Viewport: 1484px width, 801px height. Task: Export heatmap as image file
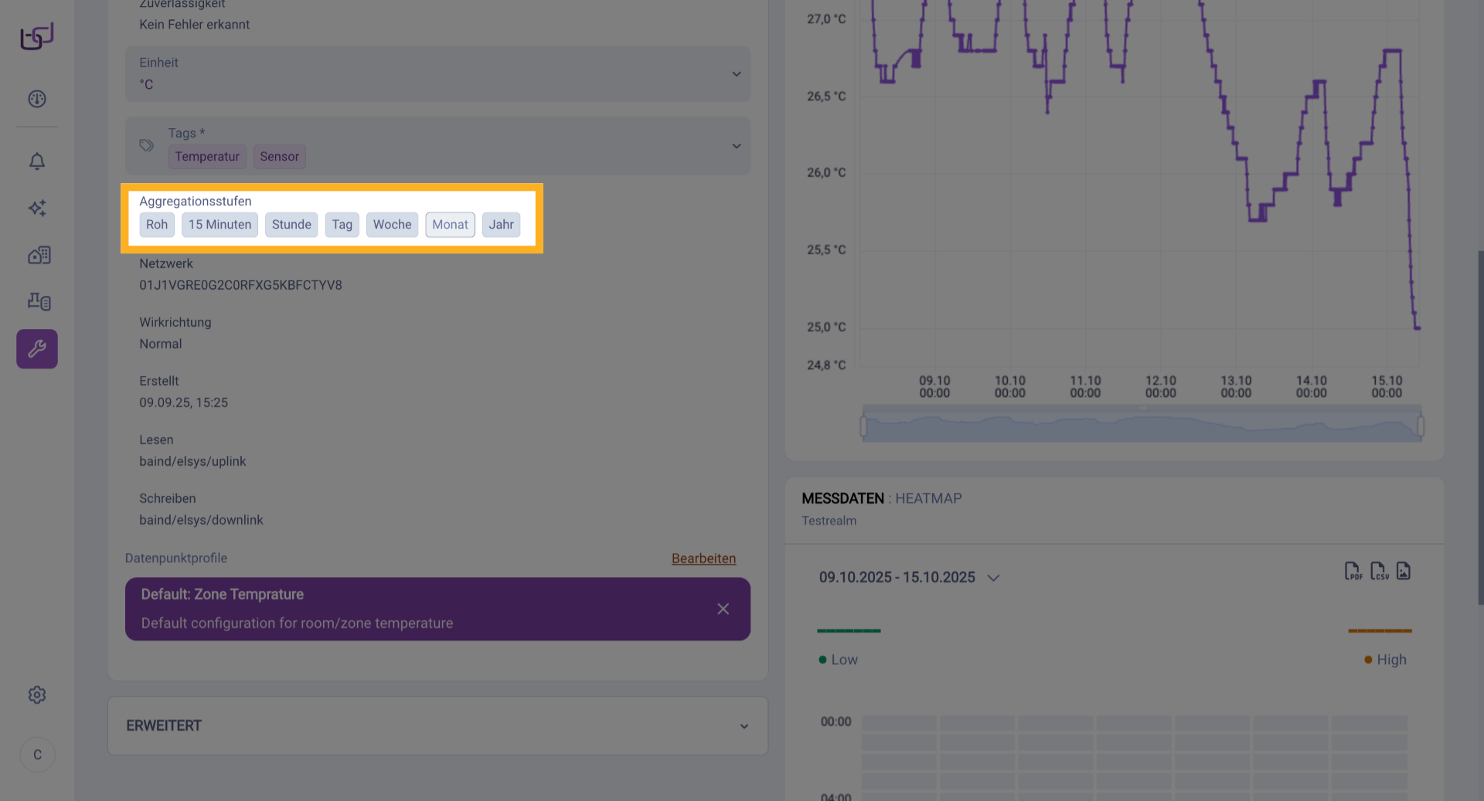click(1404, 571)
